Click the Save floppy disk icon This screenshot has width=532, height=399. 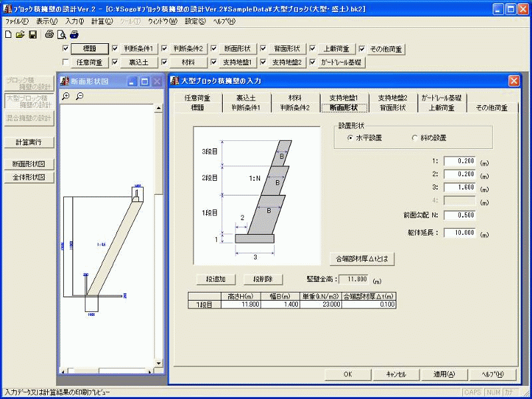point(32,35)
